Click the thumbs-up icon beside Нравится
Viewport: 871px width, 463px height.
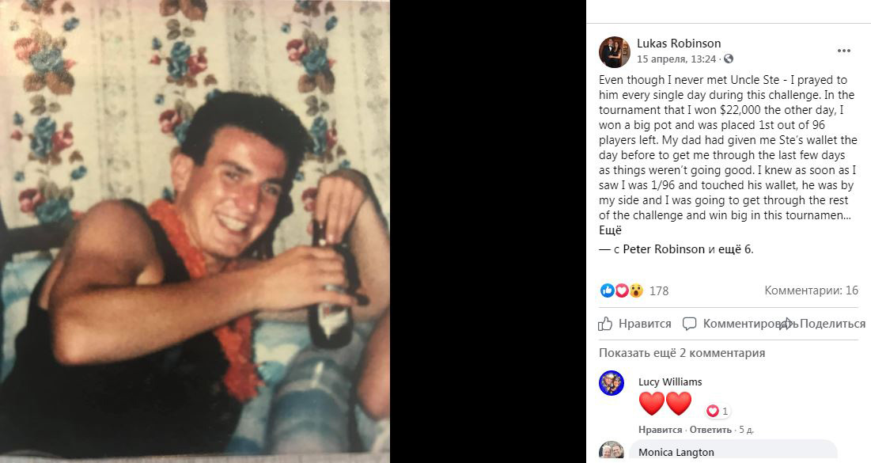tap(605, 324)
